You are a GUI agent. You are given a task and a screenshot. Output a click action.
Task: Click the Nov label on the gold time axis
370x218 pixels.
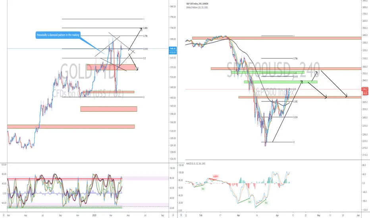[x=78, y=215]
